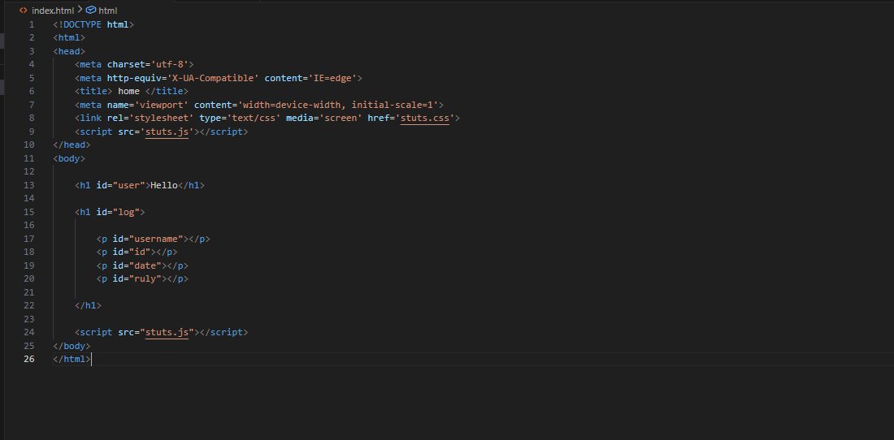Click the DOCTYPE text on line 1
Viewport: 894px width, 440px height.
click(82, 24)
